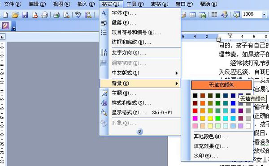This screenshot has height=166, width=269.
Task: Click the 无填充颜色 button
Action: click(x=221, y=85)
